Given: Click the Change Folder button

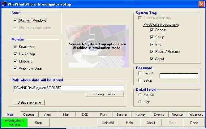Looking at the screenshot, I should (105, 94).
